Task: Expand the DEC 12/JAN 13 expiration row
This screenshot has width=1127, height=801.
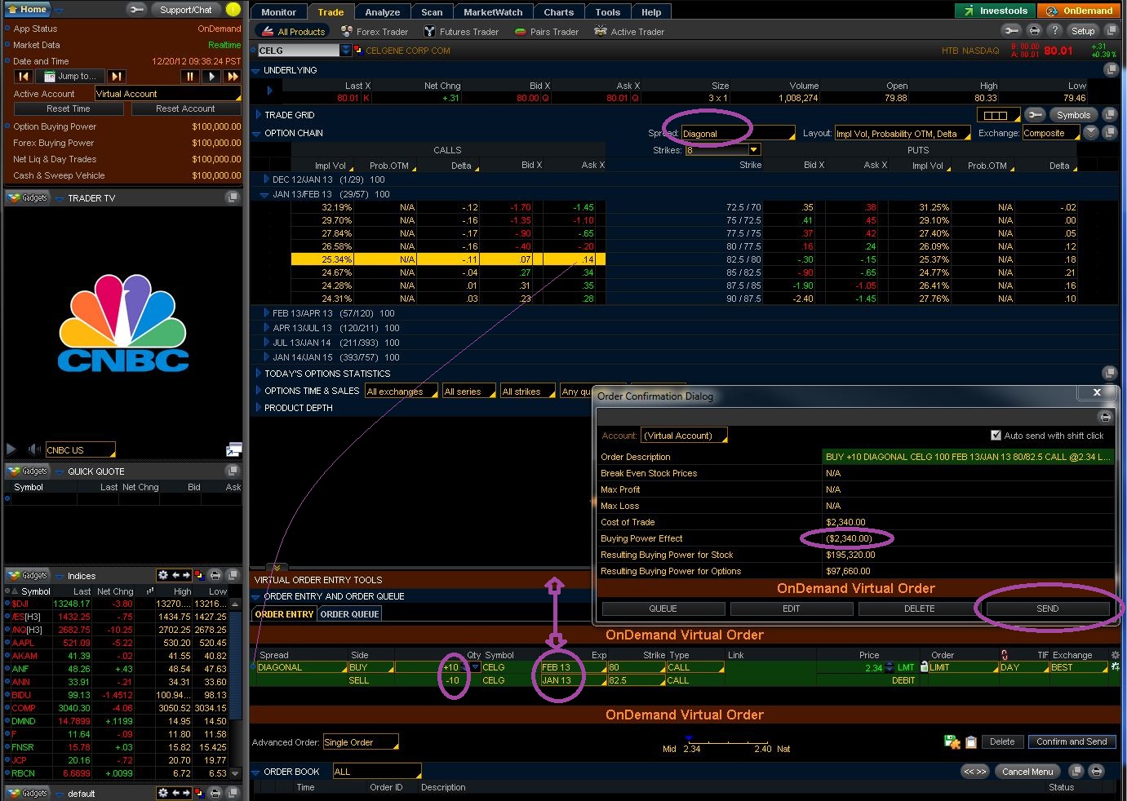Action: click(266, 179)
